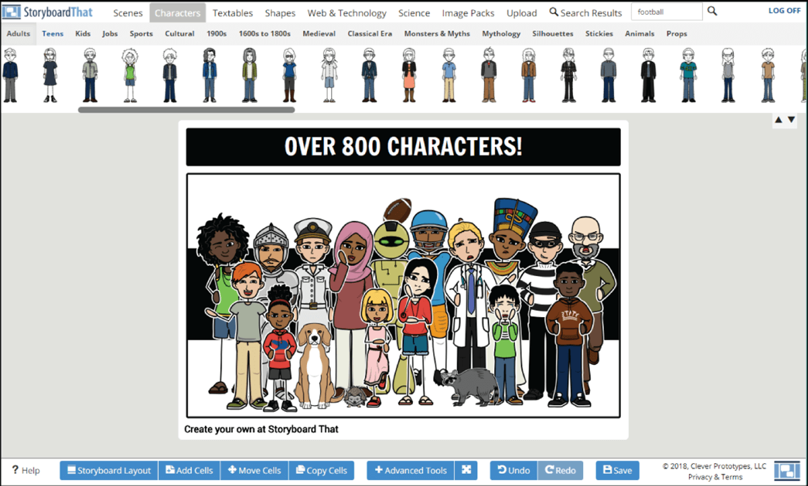The height and width of the screenshot is (486, 808).
Task: Select the first character thumbnail in the row
Action: point(9,75)
